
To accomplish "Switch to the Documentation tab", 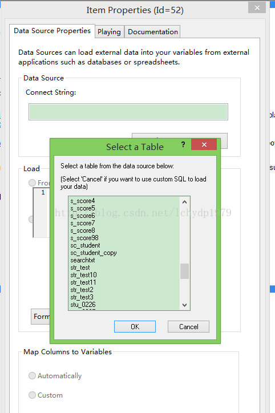I will pyautogui.click(x=152, y=32).
